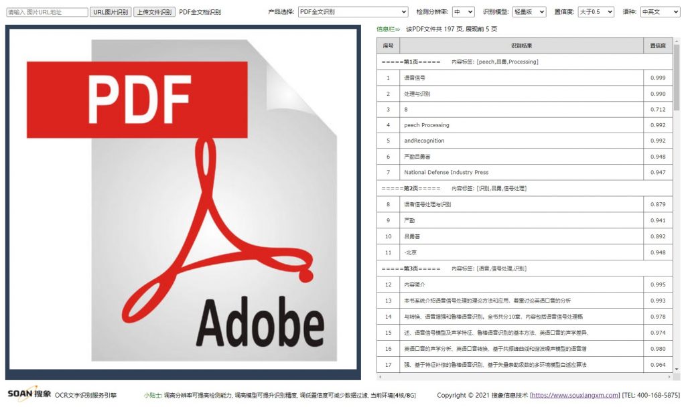
Task: Open the 产品选择 dropdown showing PDF全文识别
Action: coord(353,12)
